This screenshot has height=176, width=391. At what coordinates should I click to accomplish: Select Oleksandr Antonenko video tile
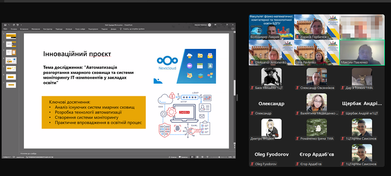[x=271, y=53]
